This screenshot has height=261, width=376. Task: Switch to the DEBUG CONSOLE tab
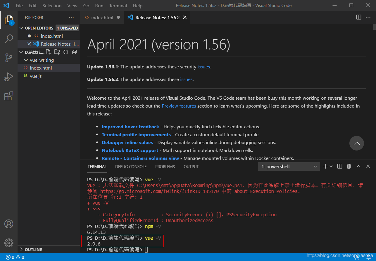tap(131, 167)
